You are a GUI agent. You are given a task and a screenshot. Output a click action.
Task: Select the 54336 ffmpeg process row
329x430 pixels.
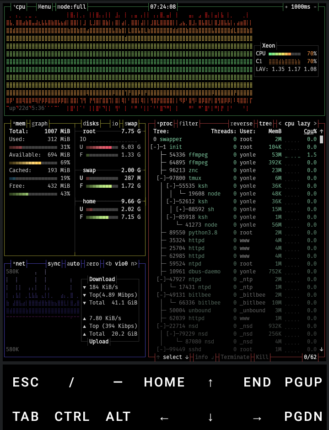(x=235, y=155)
